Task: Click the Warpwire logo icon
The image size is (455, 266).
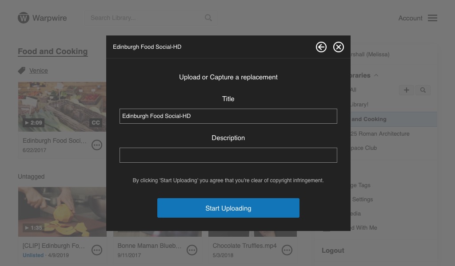Action: click(24, 18)
